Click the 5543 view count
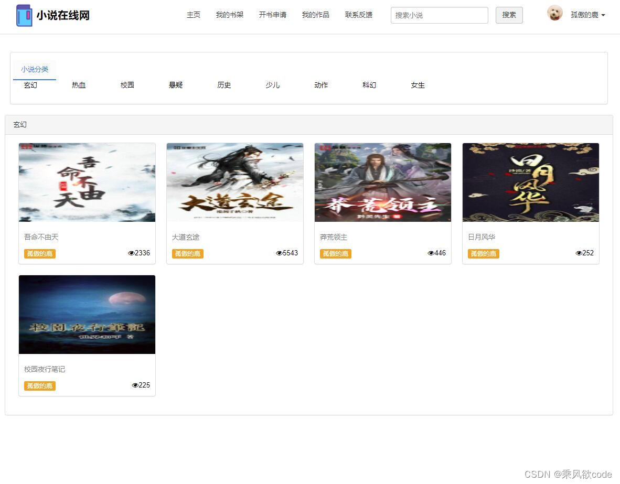Screen dimensions: 620x484 (x=290, y=253)
